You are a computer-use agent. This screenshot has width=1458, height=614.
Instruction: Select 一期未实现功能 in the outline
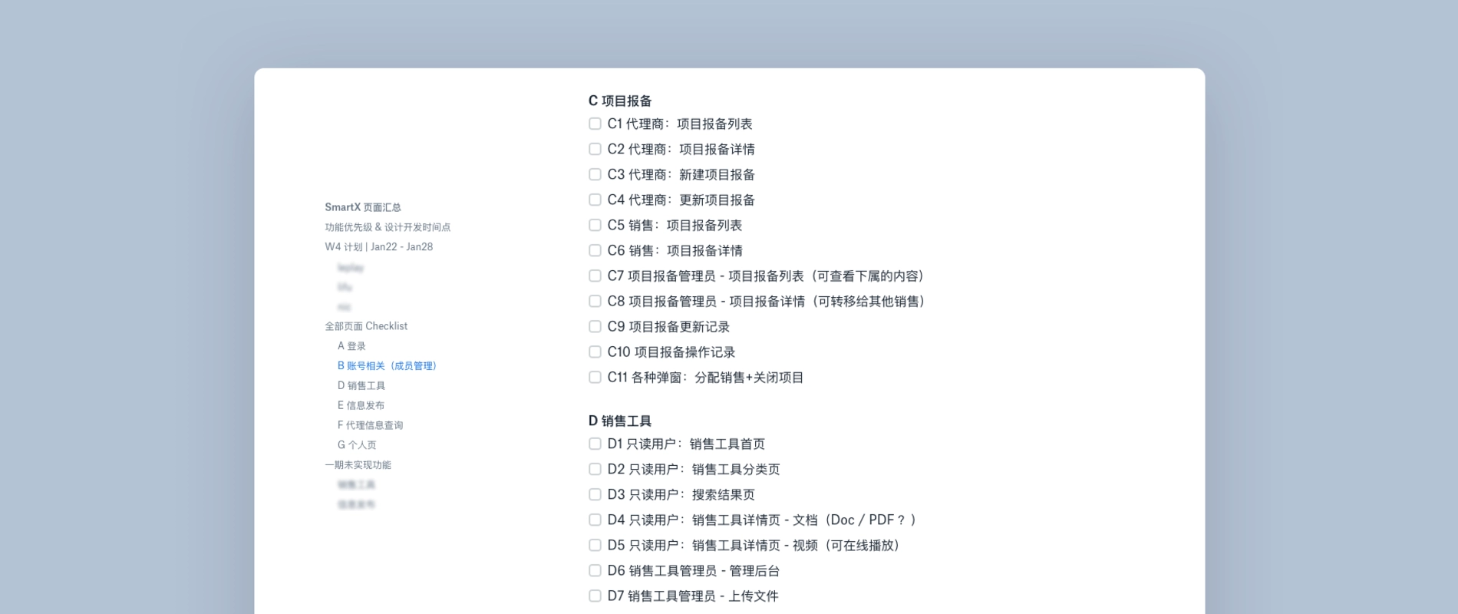[x=358, y=465]
